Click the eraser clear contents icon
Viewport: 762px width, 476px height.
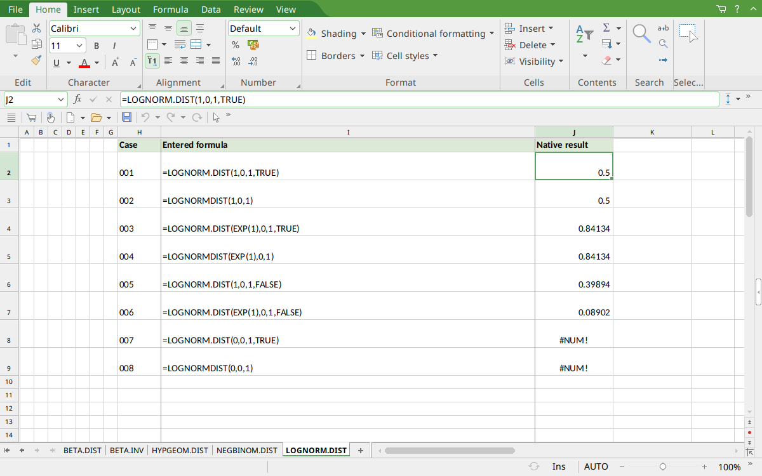click(x=606, y=61)
